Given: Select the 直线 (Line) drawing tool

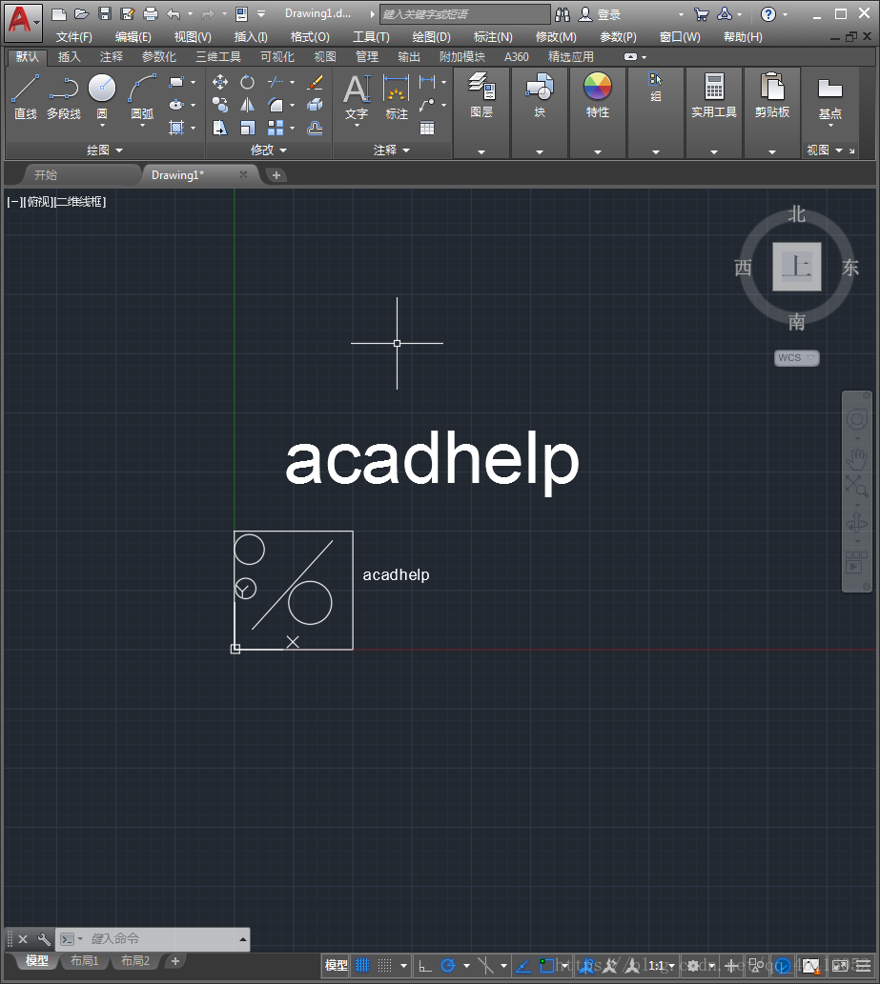Looking at the screenshot, I should pyautogui.click(x=25, y=96).
